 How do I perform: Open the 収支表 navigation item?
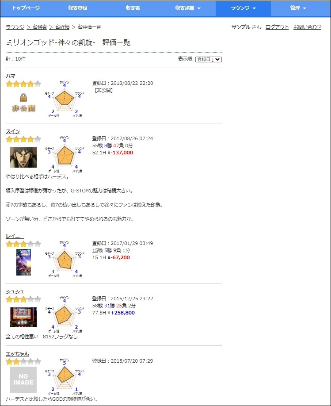(133, 8)
